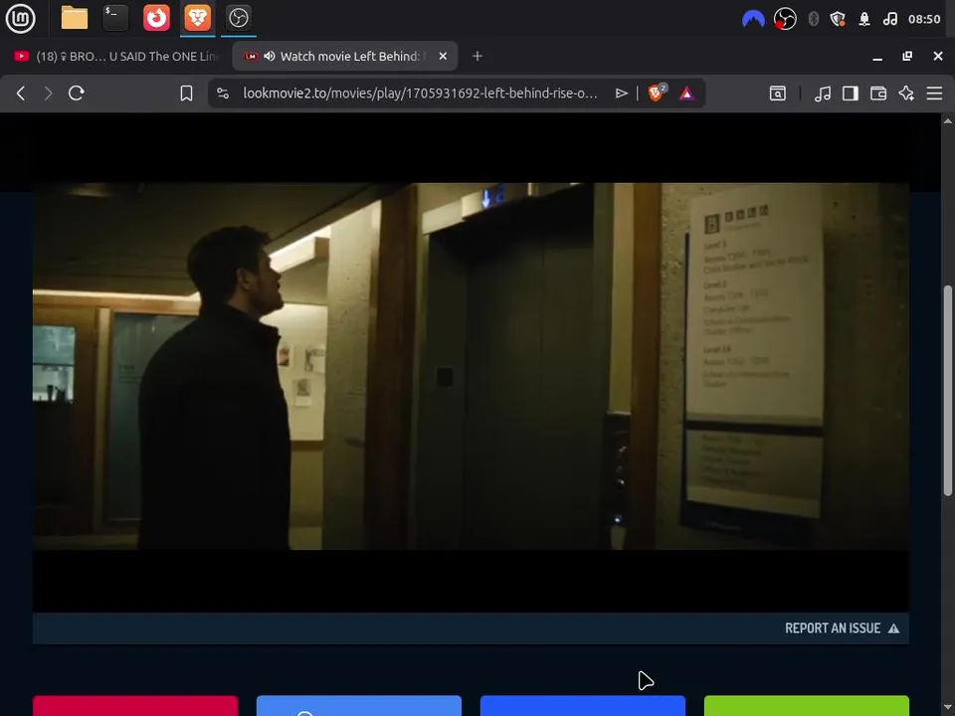Open site settings icon in address bar
Viewport: 955px width, 716px height.
[x=223, y=93]
